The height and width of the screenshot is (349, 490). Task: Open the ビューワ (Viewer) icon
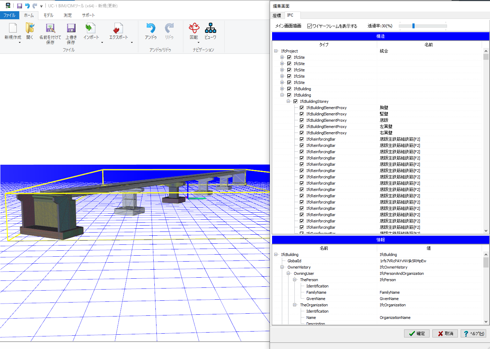[x=210, y=29]
